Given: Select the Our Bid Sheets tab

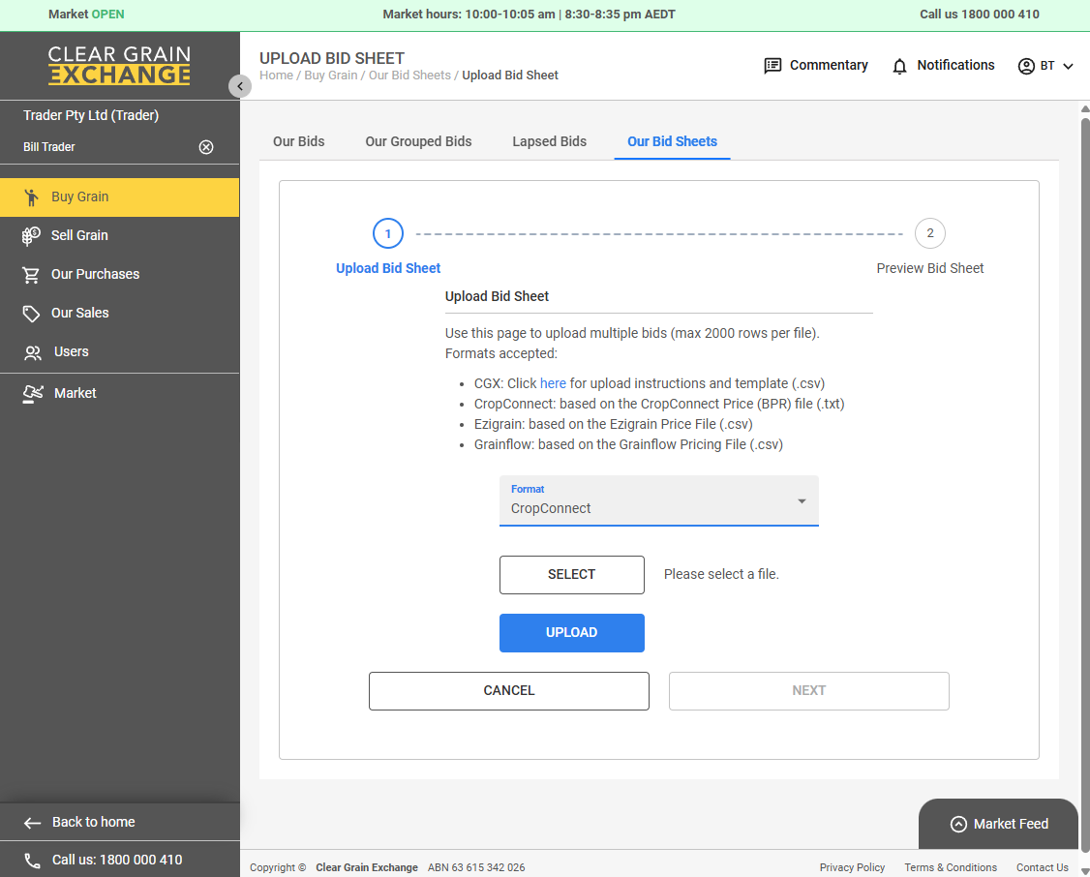Looking at the screenshot, I should coord(672,141).
